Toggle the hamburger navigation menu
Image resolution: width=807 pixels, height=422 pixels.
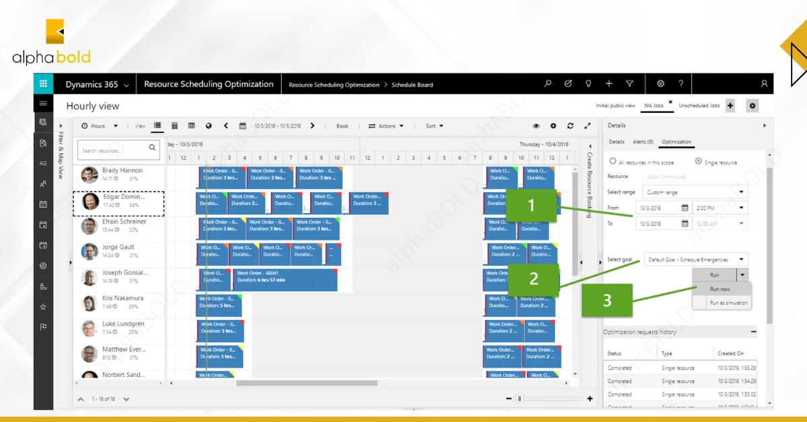[43, 103]
